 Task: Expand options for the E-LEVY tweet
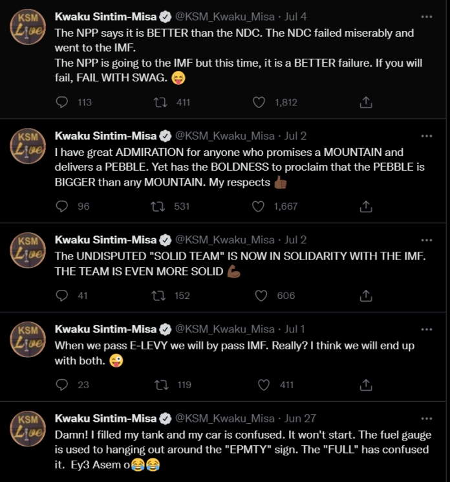point(426,329)
